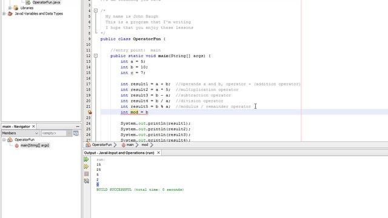
Task: Select mod in the breadcrumb bar
Action: tap(145, 145)
